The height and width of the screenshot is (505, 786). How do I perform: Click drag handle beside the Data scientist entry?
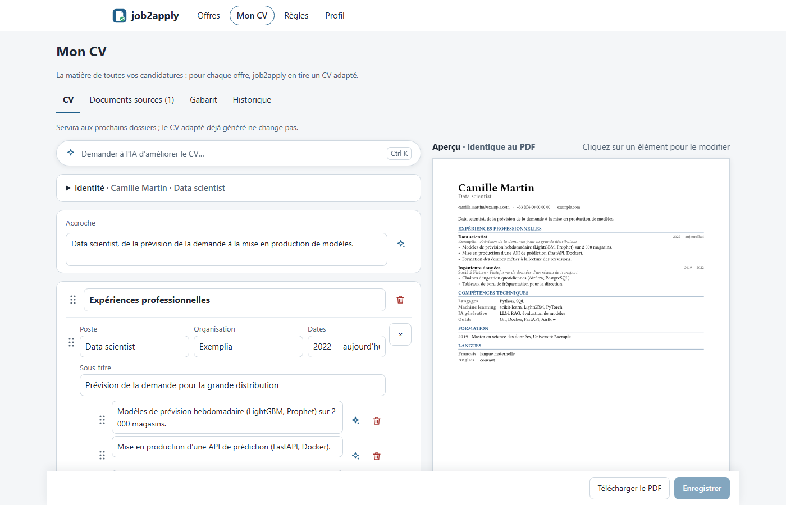pos(71,342)
